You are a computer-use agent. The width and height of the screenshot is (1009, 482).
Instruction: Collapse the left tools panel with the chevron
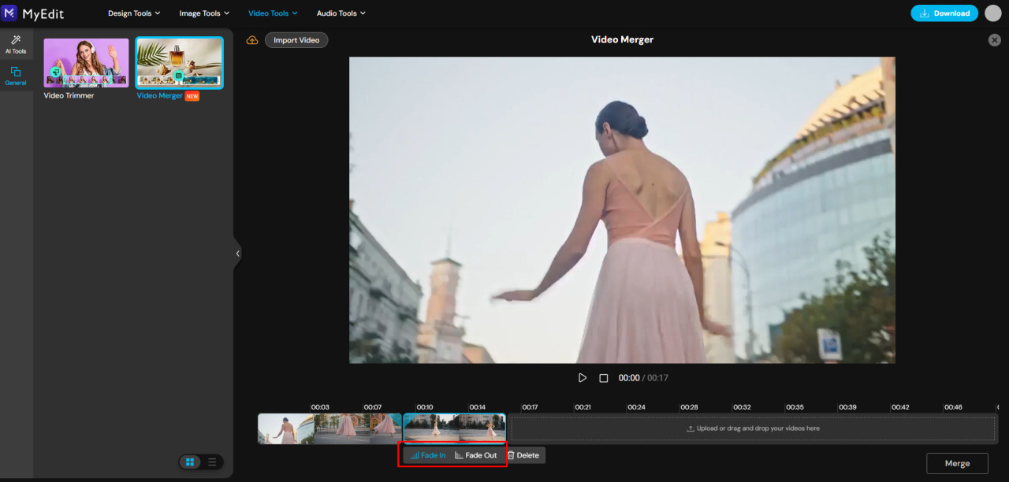tap(237, 253)
